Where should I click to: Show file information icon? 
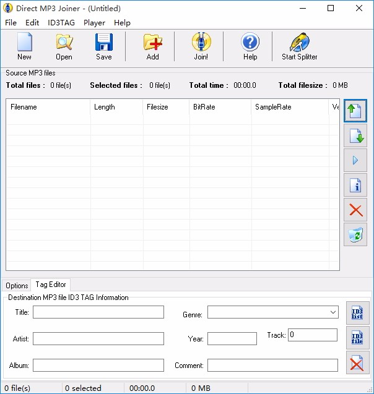[355, 185]
